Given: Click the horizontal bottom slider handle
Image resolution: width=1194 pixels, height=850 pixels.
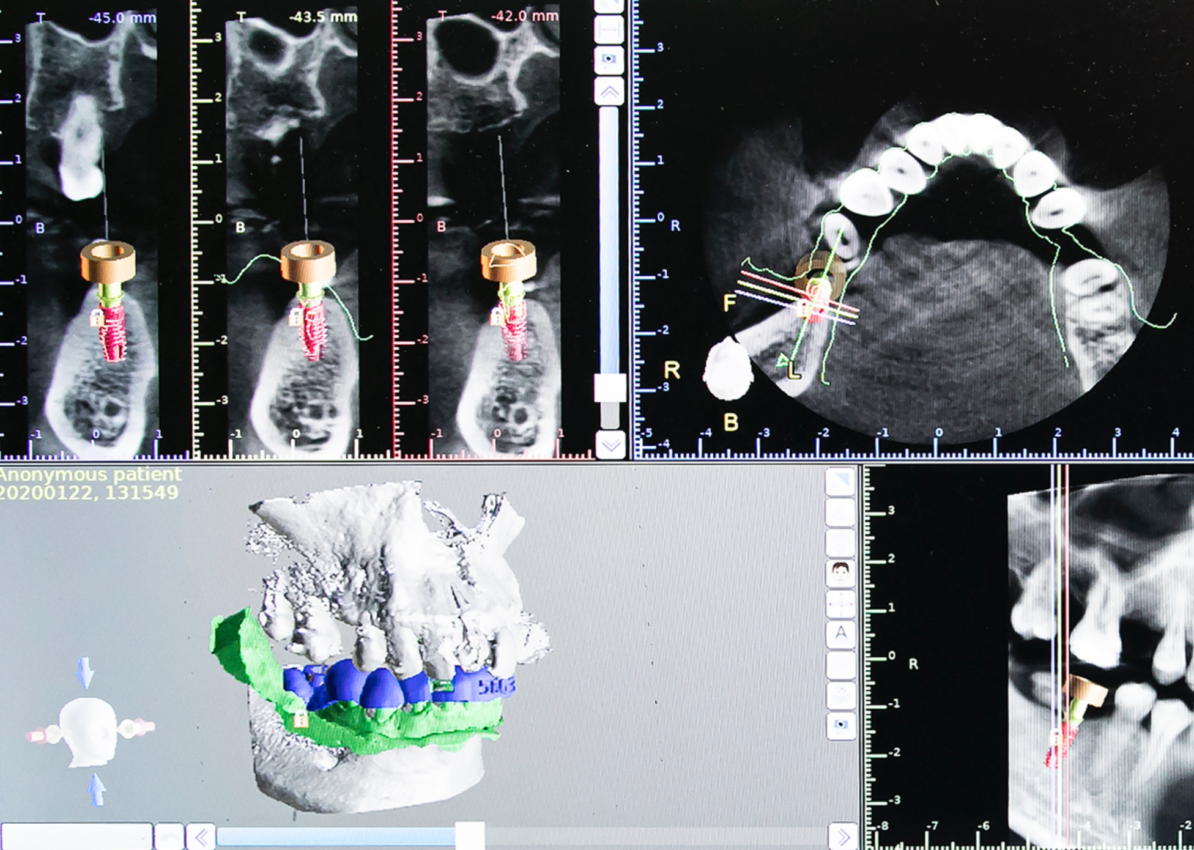Looking at the screenshot, I should (x=470, y=836).
